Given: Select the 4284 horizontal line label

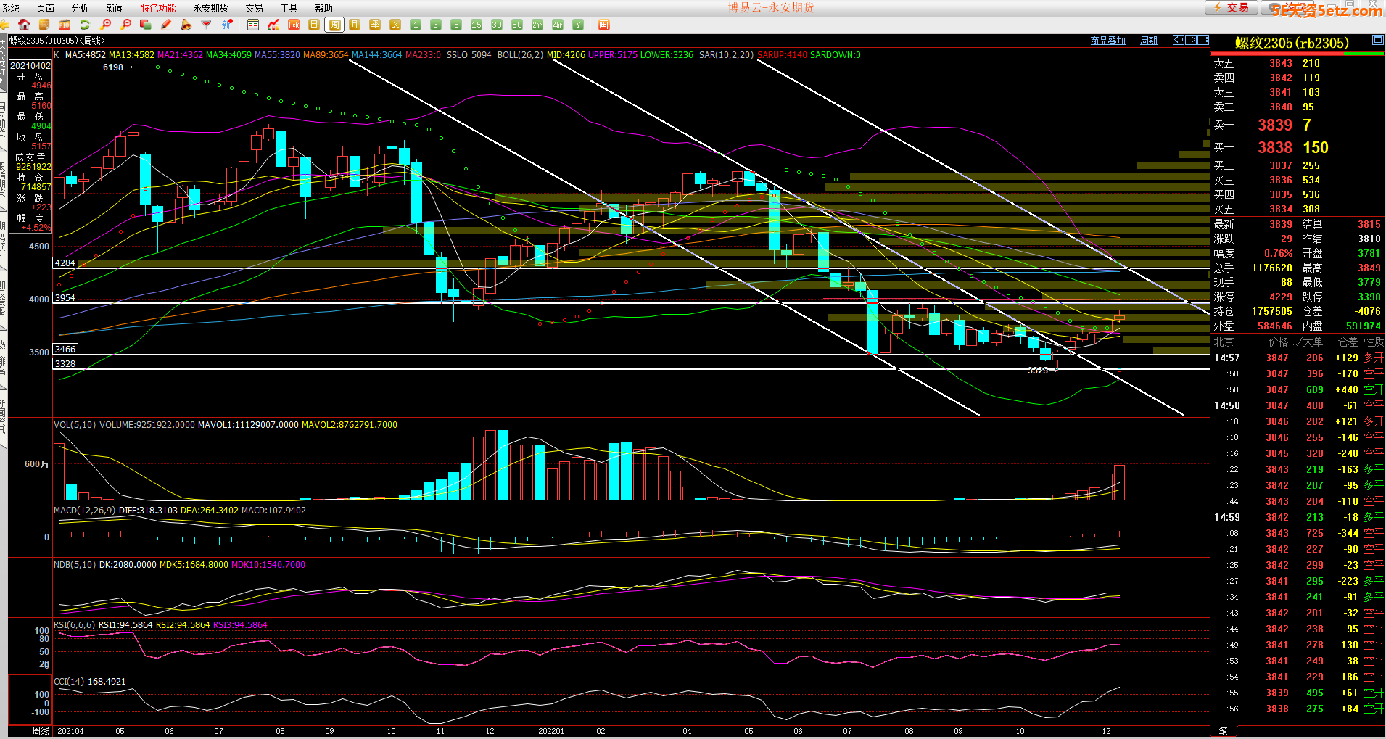Looking at the screenshot, I should (x=65, y=263).
